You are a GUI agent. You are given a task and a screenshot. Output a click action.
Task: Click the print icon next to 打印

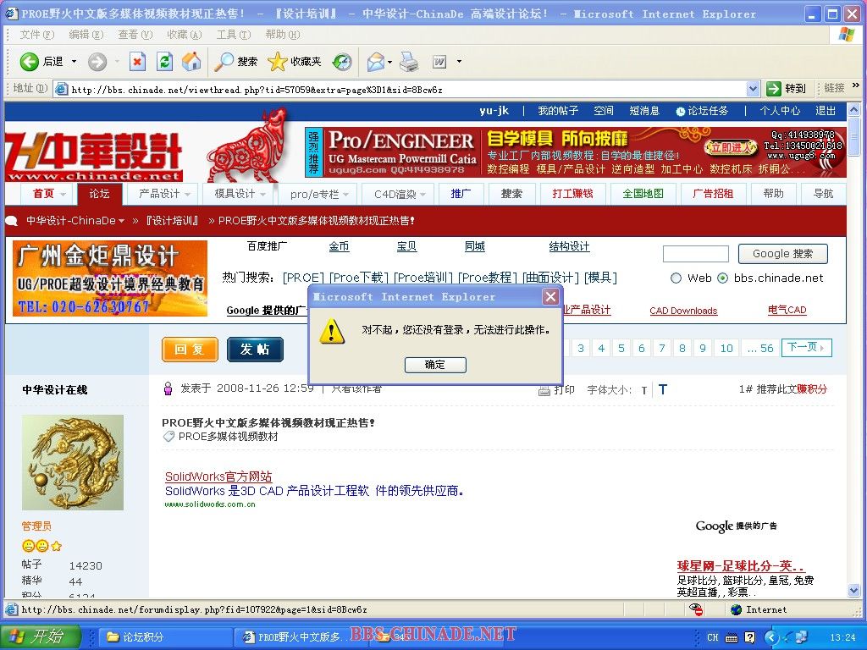tap(544, 390)
